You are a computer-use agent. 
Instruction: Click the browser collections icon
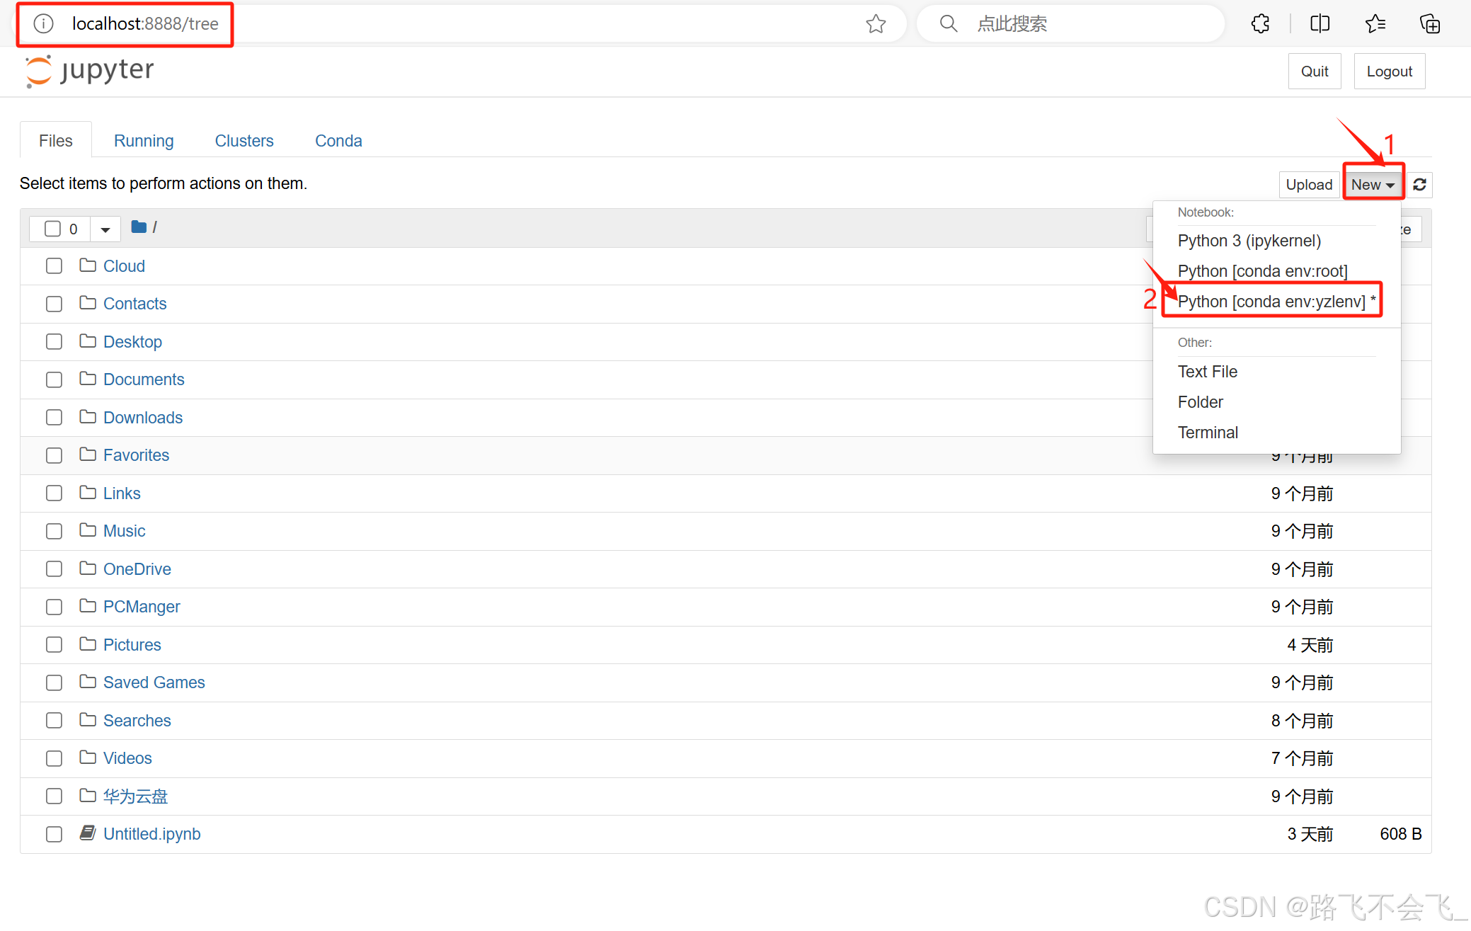click(x=1429, y=24)
